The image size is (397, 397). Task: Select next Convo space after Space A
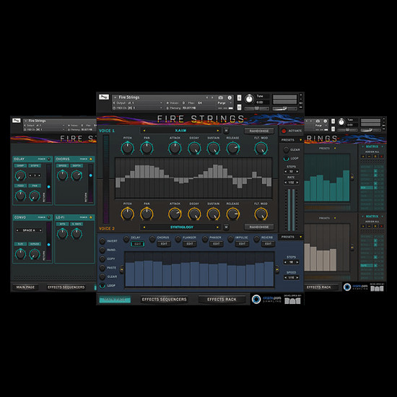[40, 230]
